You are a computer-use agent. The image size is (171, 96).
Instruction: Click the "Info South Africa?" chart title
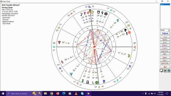(11, 5)
